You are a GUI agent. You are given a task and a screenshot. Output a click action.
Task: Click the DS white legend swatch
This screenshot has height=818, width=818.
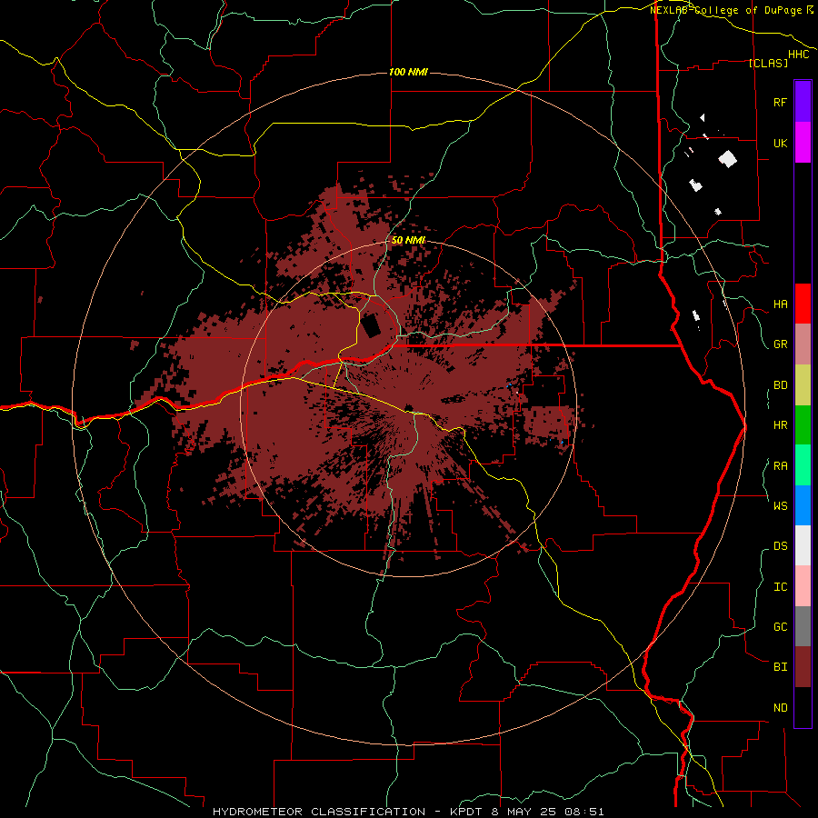pyautogui.click(x=803, y=545)
